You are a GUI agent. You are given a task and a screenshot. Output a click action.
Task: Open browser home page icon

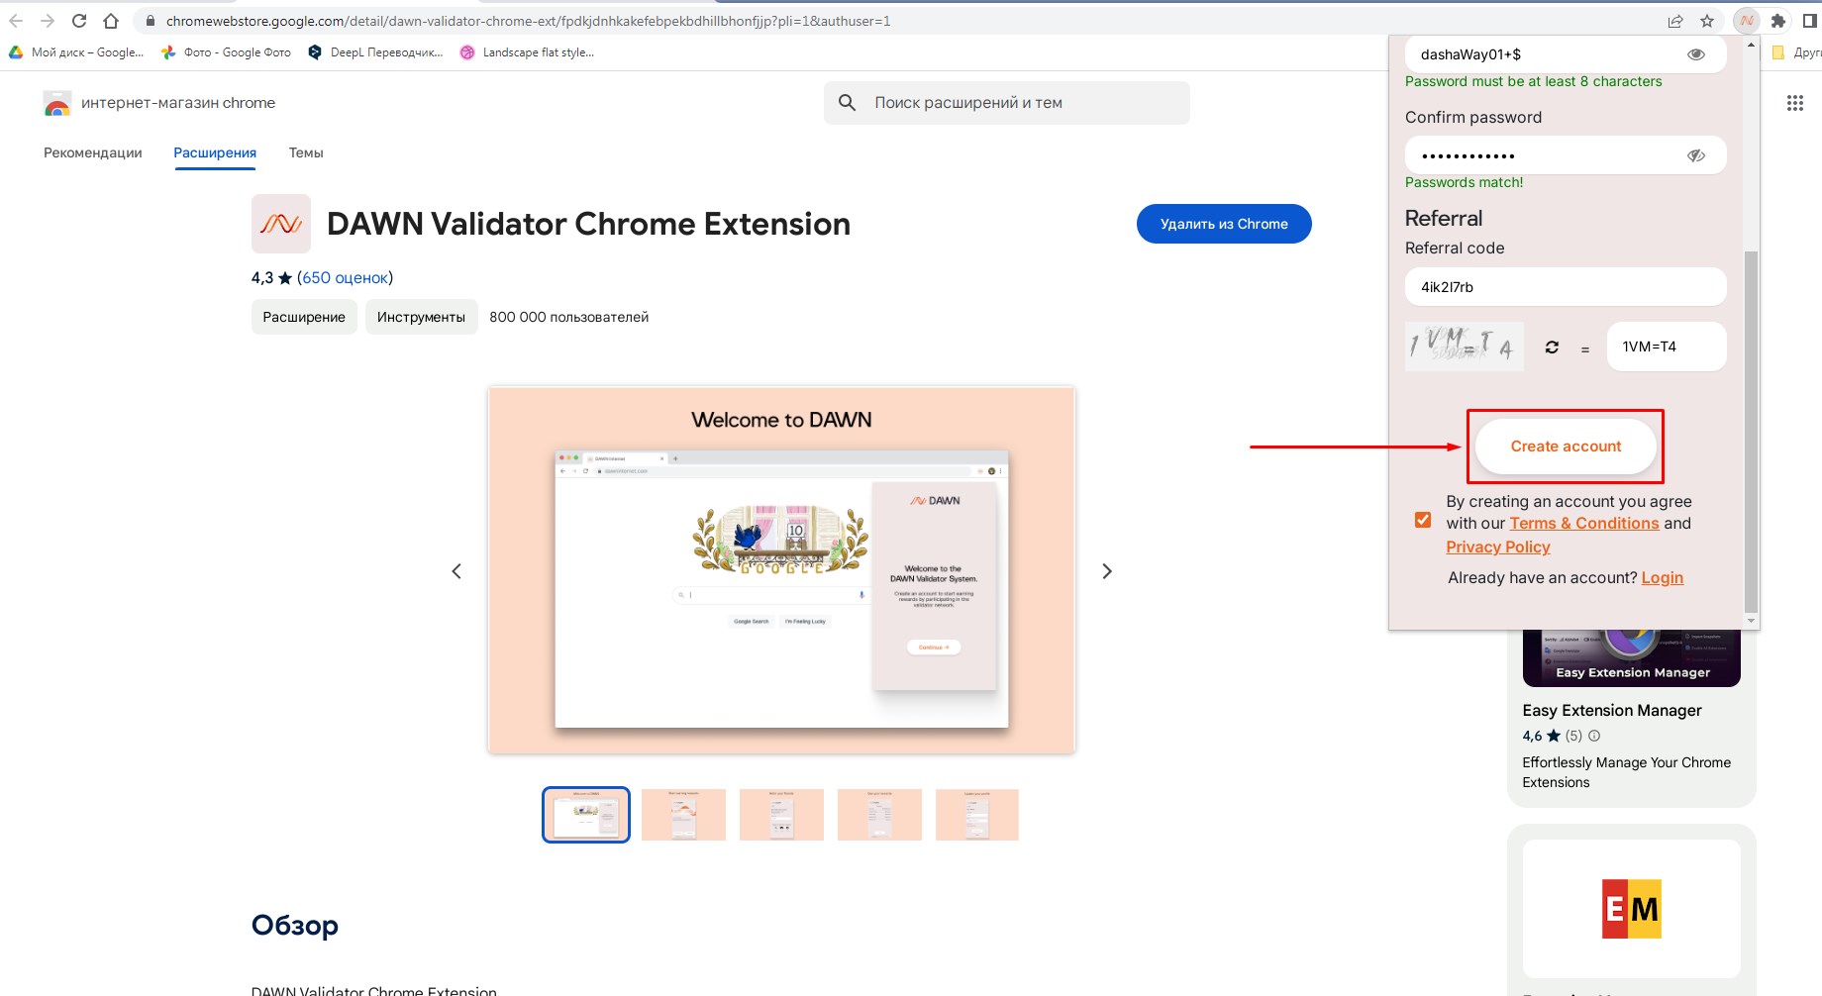coord(111,21)
